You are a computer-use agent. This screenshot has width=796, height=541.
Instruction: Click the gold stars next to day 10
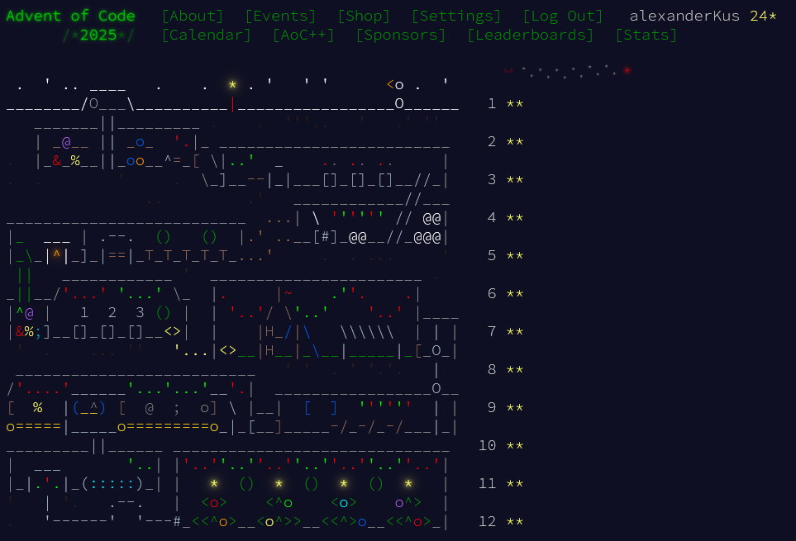pyautogui.click(x=515, y=446)
